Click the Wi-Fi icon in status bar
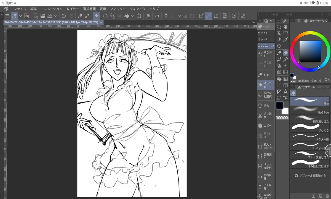This screenshot has width=331, height=199. pos(313,3)
